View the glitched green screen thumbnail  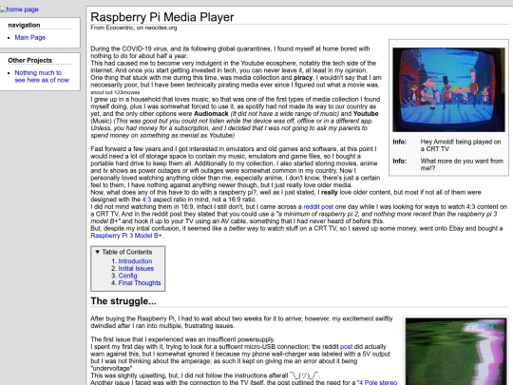point(456,352)
